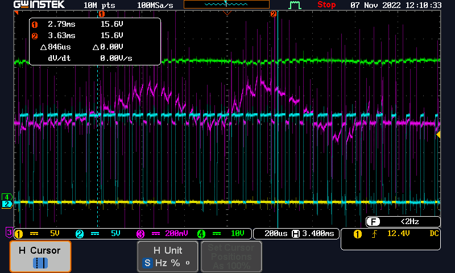455x273 pixels.
Task: Click the frequency counter F readout
Action: (403, 222)
